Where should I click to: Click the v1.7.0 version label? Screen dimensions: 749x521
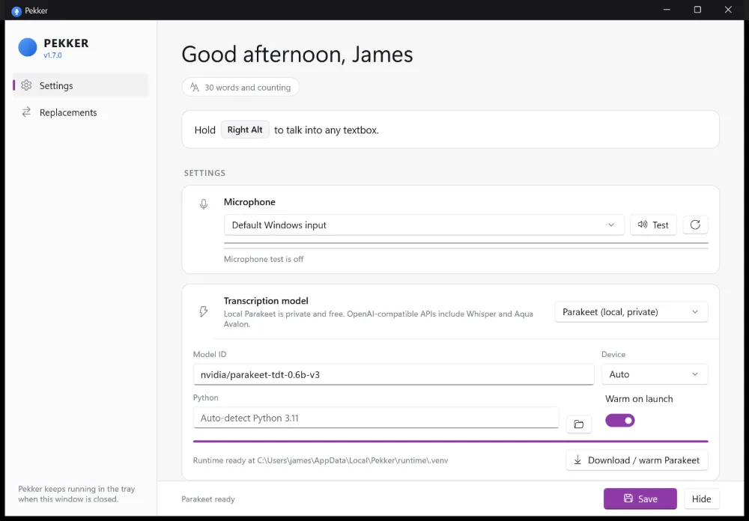point(52,55)
